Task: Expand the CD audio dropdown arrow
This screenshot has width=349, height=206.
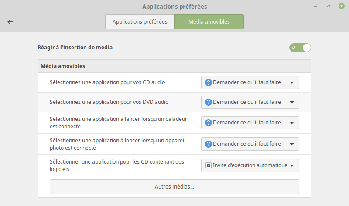Action: pyautogui.click(x=292, y=82)
